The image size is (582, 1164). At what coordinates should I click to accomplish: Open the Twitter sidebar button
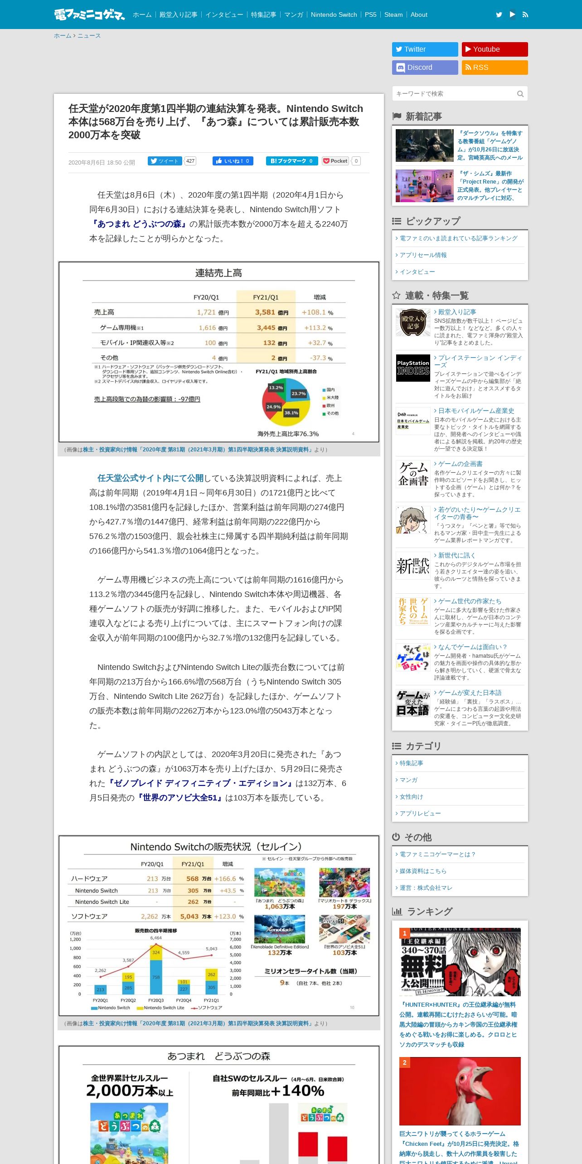click(425, 49)
